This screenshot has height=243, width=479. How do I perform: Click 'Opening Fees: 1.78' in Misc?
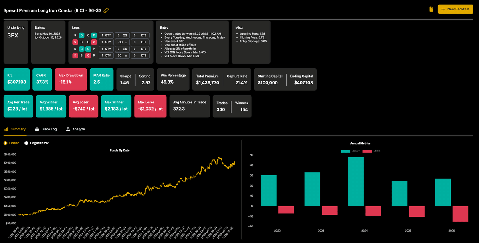click(x=253, y=34)
